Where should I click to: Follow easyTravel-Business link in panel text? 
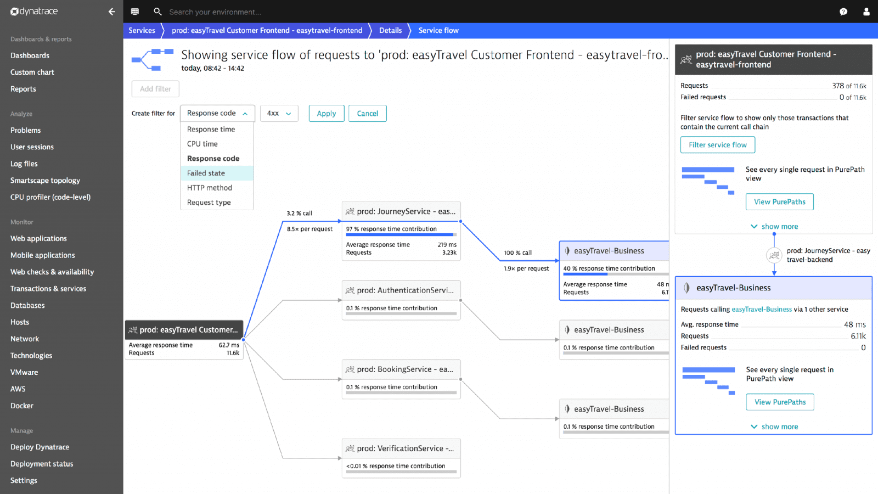pos(762,310)
